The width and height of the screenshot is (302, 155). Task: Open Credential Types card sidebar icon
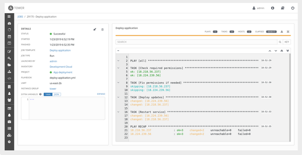pyautogui.click(x=9, y=108)
